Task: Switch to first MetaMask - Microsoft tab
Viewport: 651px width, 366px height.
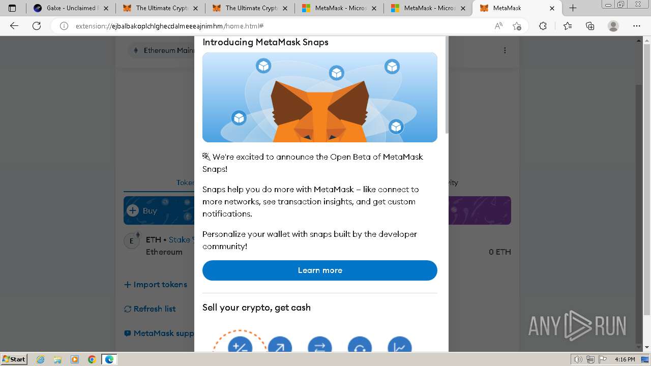Action: (x=339, y=8)
